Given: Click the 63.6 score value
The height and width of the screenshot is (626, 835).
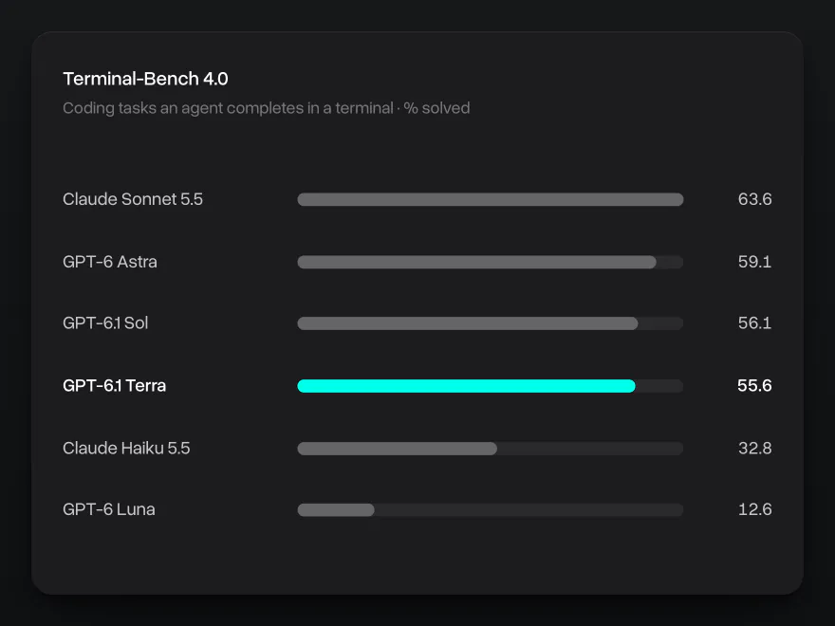Looking at the screenshot, I should 754,199.
